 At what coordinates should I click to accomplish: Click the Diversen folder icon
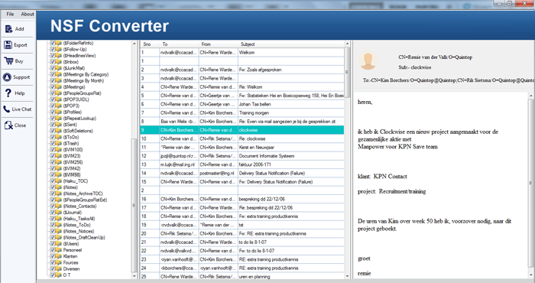(x=59, y=268)
